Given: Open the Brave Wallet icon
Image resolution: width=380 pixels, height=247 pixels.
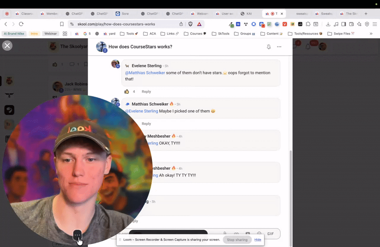Looking at the screenshot, I should (x=351, y=24).
